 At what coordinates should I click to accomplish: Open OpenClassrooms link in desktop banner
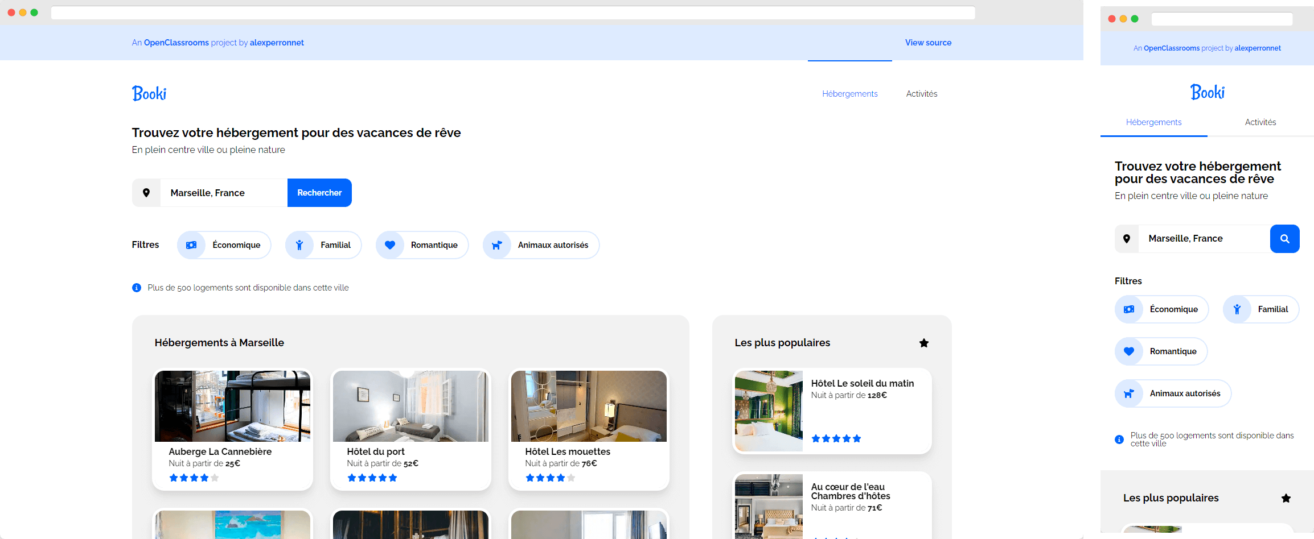pyautogui.click(x=176, y=43)
